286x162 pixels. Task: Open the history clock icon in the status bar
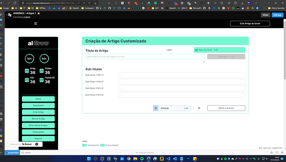pos(277,152)
